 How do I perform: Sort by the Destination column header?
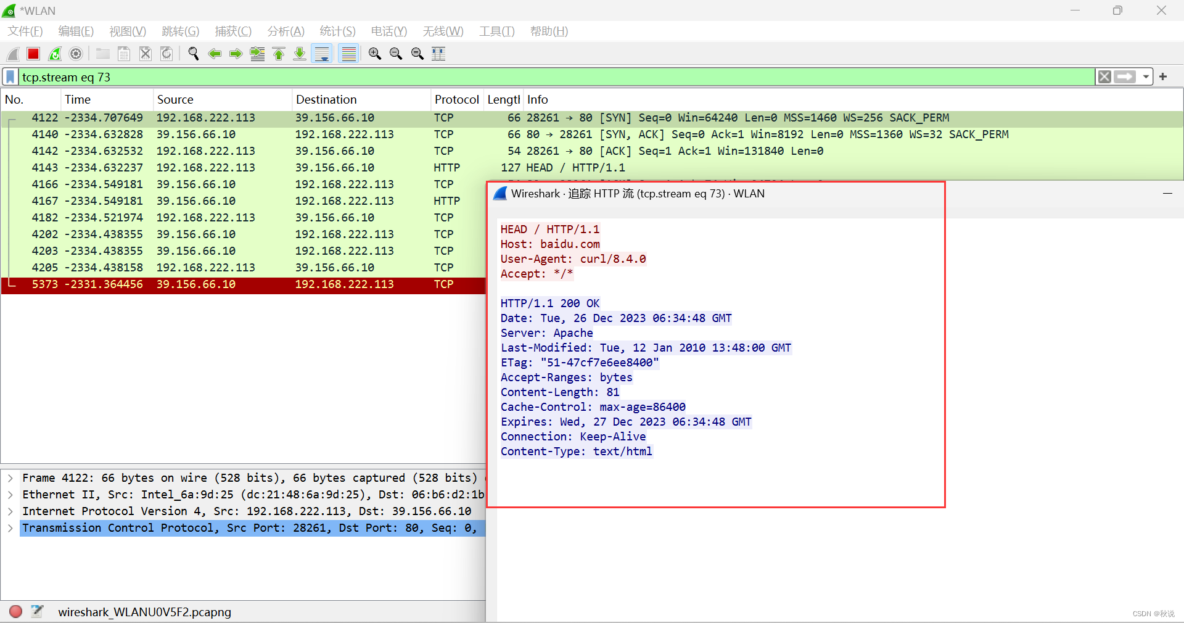point(361,99)
